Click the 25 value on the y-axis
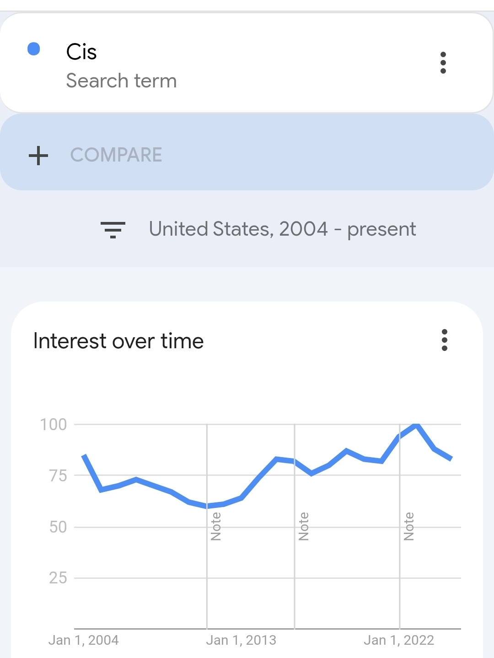Viewport: 494px width, 658px height. click(58, 578)
